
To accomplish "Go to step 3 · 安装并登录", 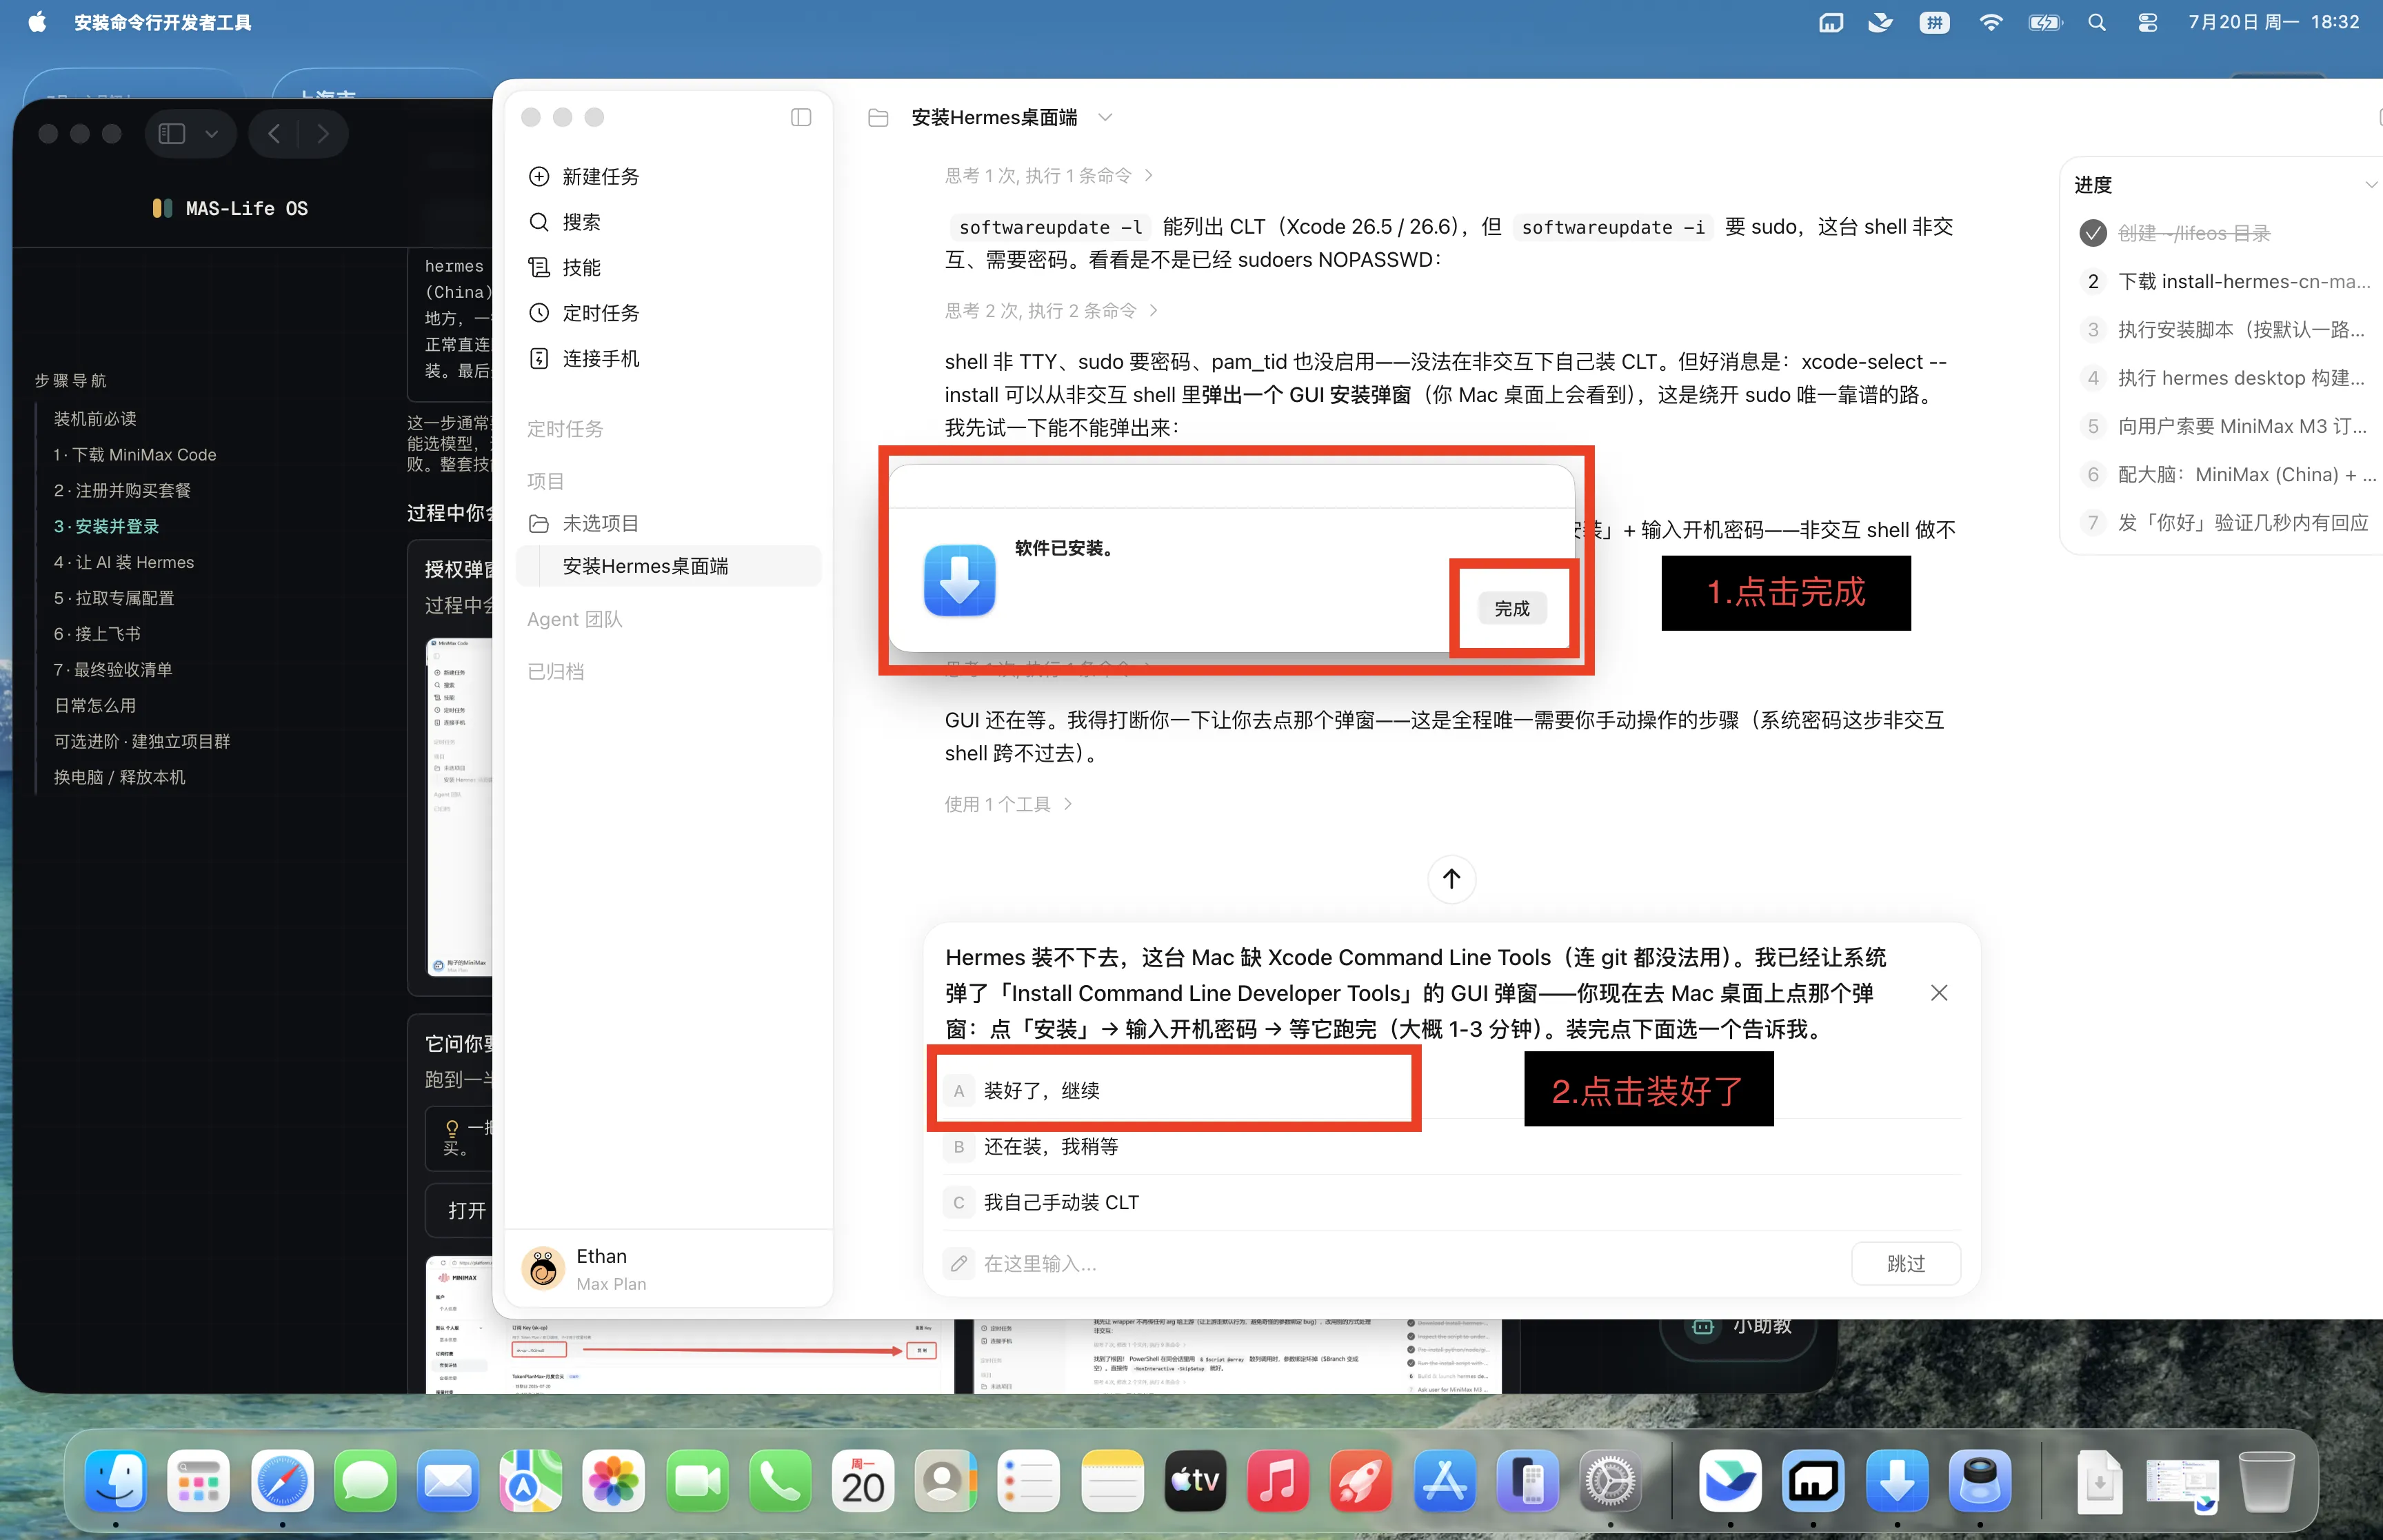I will (106, 526).
